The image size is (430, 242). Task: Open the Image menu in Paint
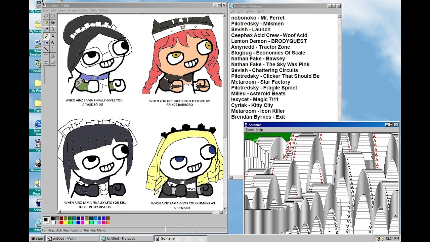tap(72, 10)
